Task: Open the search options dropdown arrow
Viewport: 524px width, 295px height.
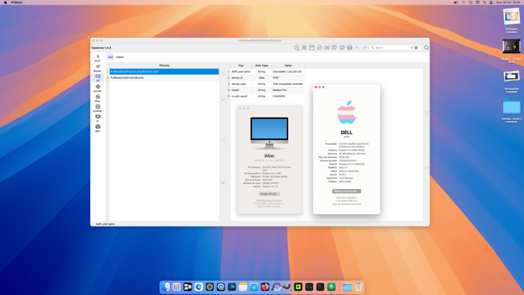Action: [420, 48]
